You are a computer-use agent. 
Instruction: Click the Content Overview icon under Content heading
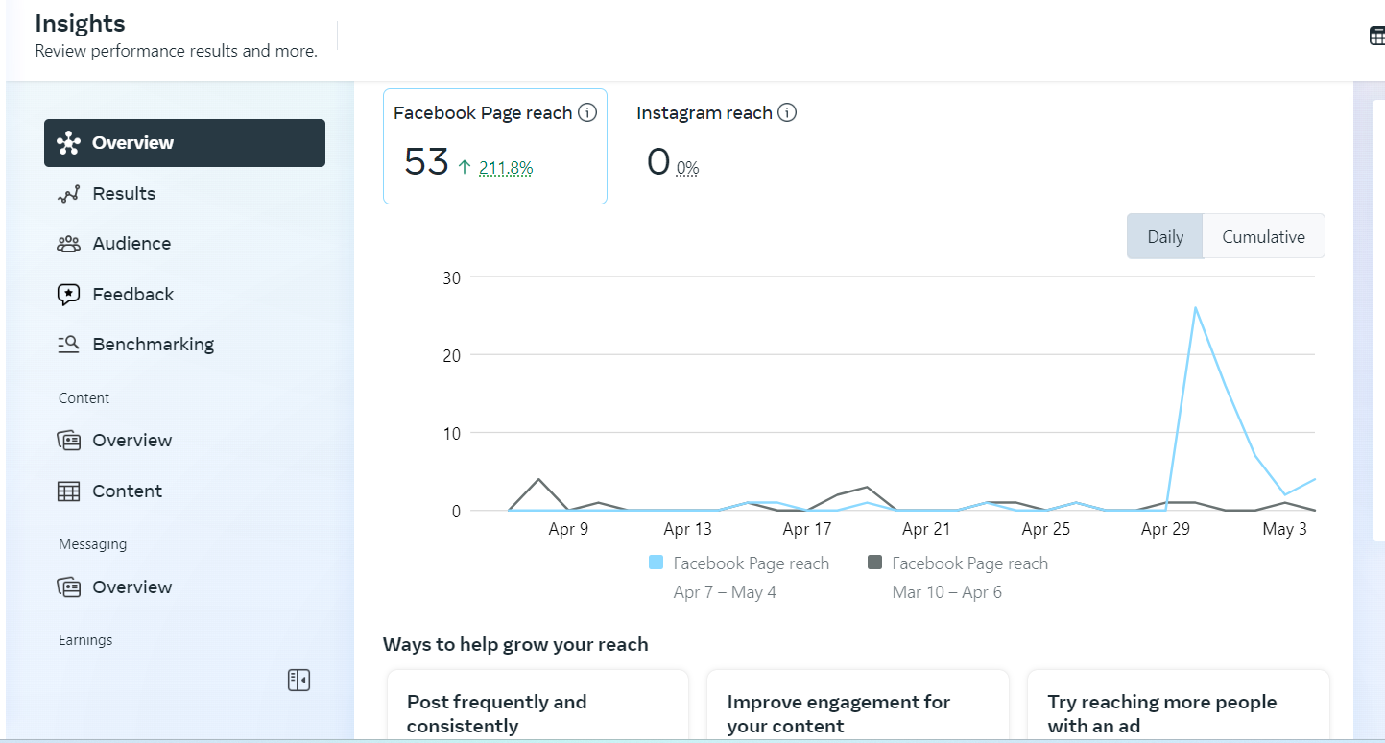68,441
